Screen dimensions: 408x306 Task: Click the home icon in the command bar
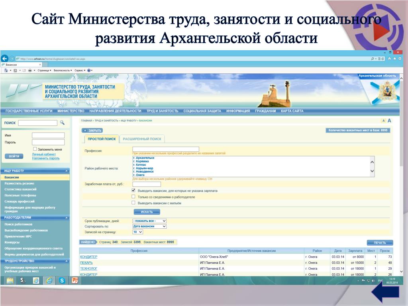point(6,70)
